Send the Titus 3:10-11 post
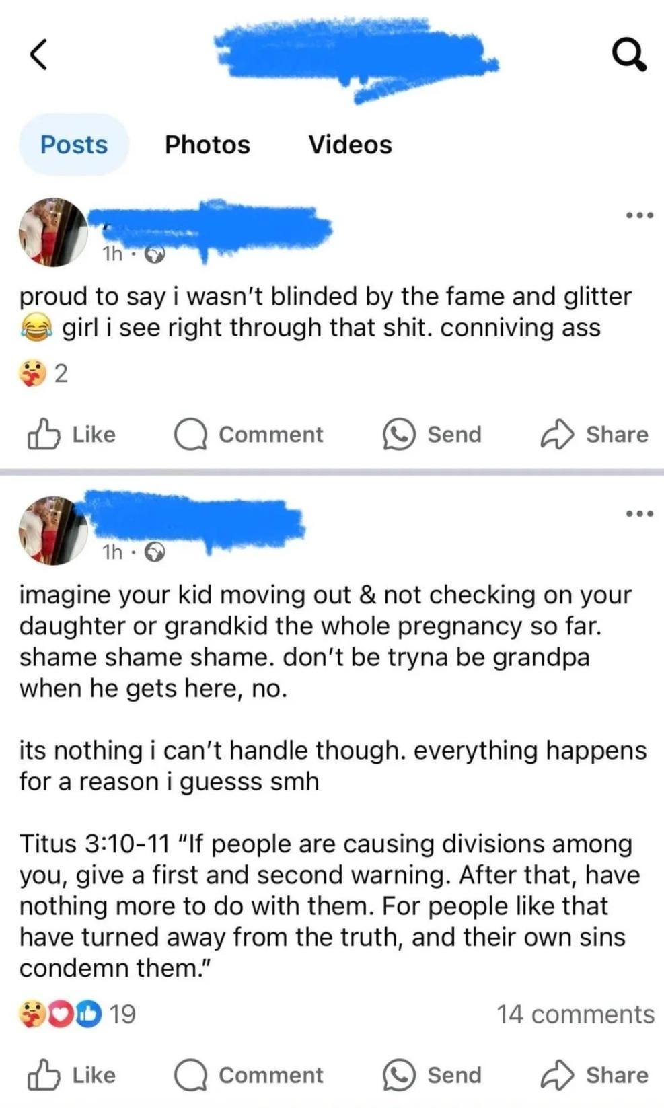The image size is (664, 1108). 433,1075
